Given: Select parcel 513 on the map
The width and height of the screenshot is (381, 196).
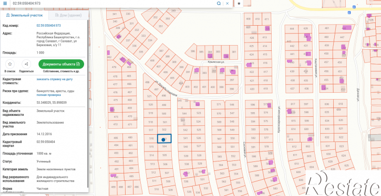Looking at the screenshot, I should pos(152,164).
